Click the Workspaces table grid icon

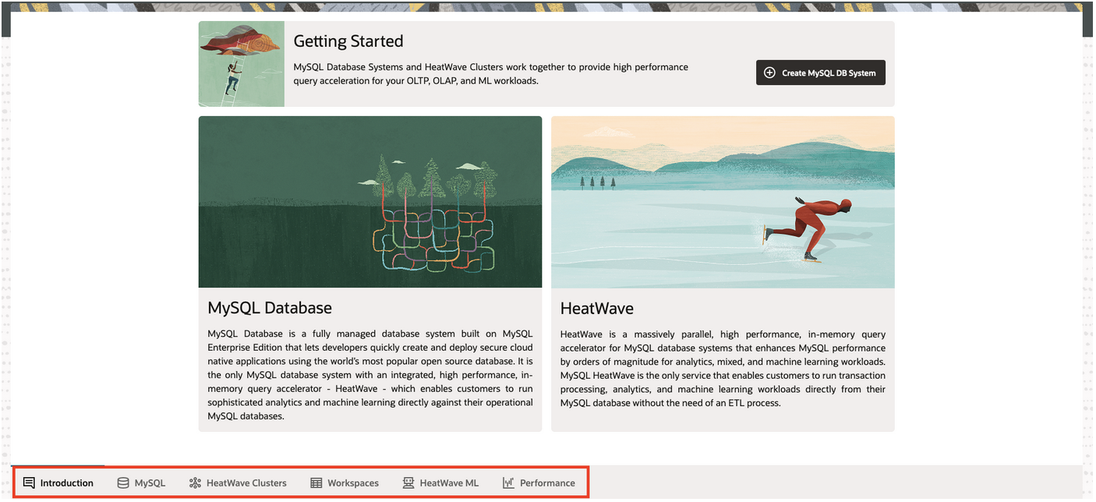click(x=316, y=483)
